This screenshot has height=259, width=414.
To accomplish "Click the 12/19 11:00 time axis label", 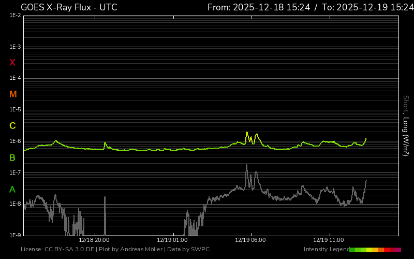I will tap(328, 240).
